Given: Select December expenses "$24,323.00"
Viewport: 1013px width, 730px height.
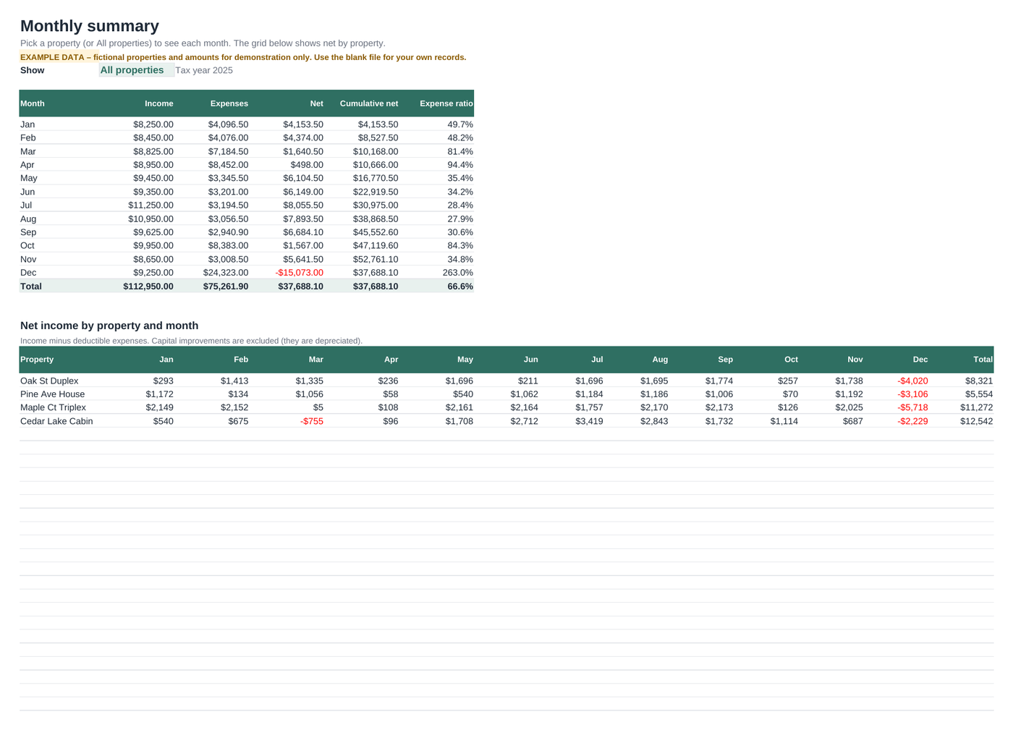Looking at the screenshot, I should point(226,273).
